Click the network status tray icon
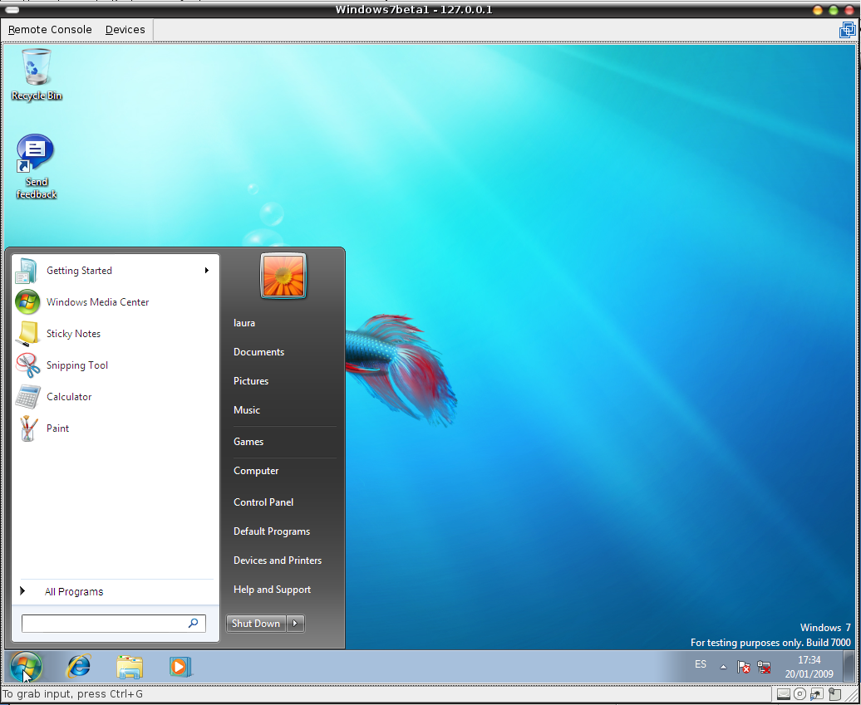 [763, 667]
